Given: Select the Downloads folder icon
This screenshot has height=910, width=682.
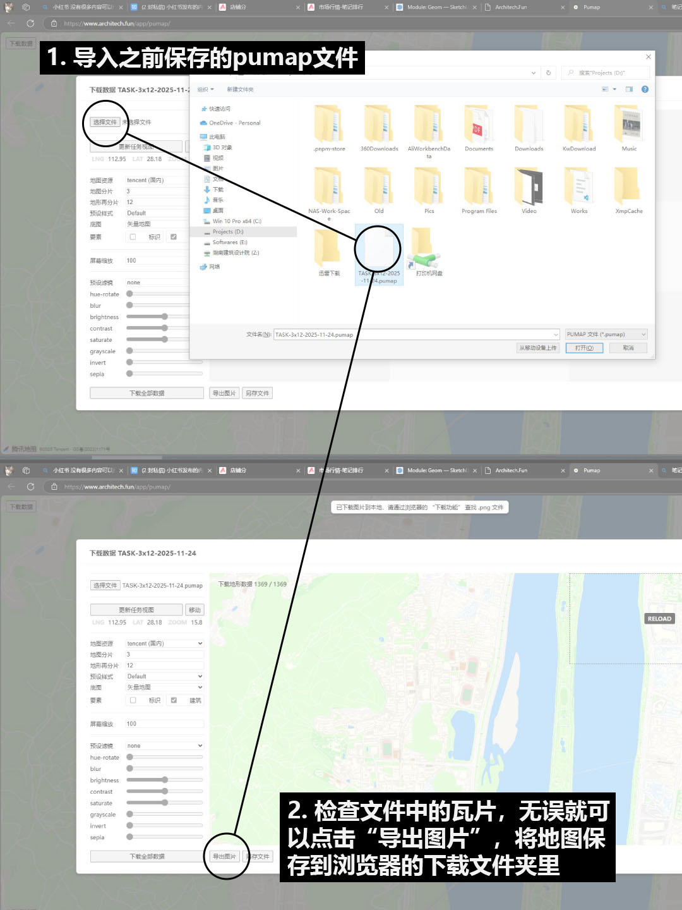Looking at the screenshot, I should click(x=529, y=124).
